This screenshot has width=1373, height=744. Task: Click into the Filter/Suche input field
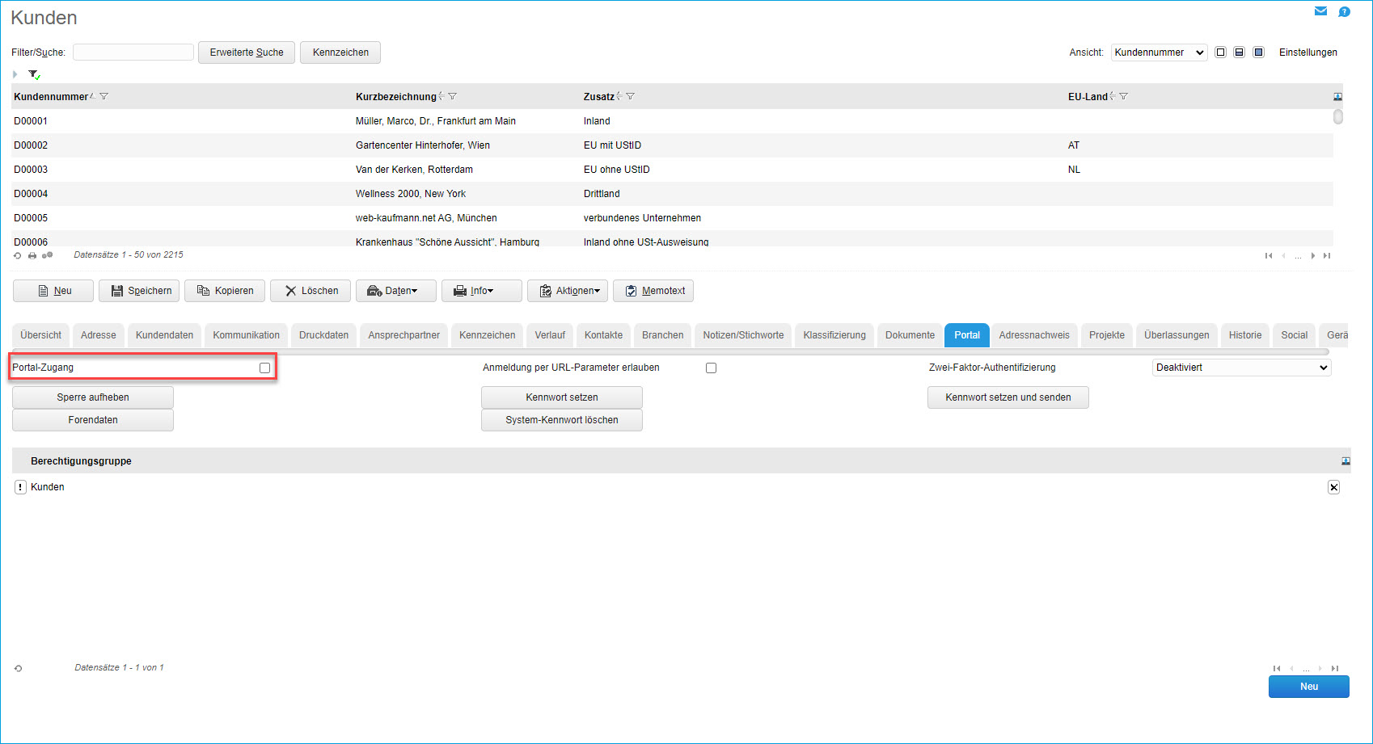click(x=133, y=53)
